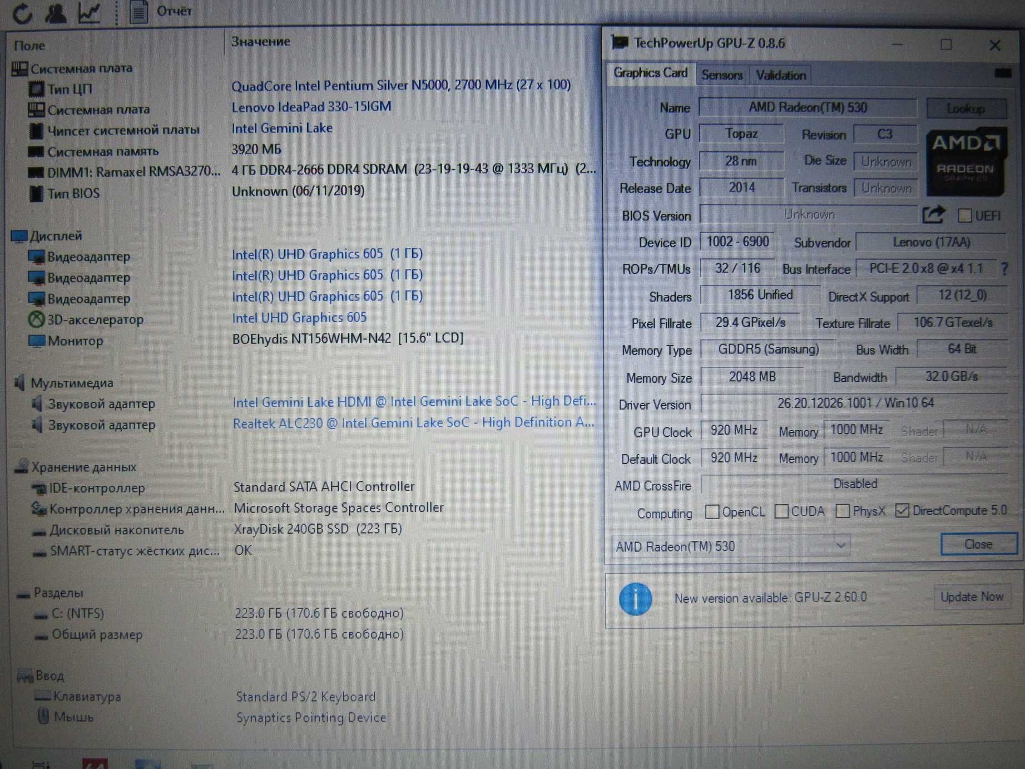Select the IDE-контроллер row icon
Viewport: 1025px width, 769px height.
click(x=39, y=489)
